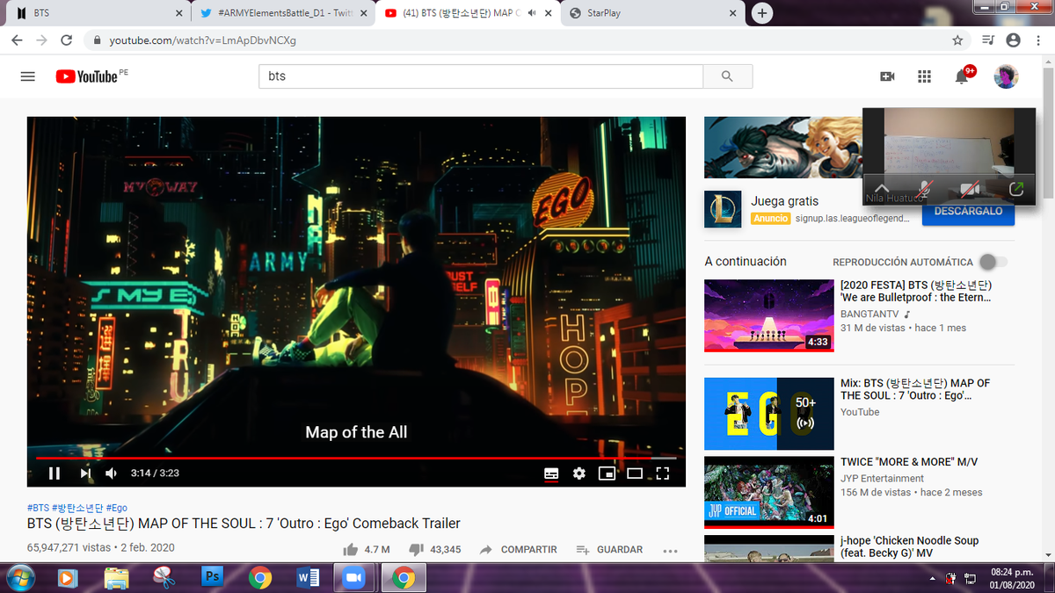Bookmark this page with the star
This screenshot has width=1055, height=593.
point(957,40)
